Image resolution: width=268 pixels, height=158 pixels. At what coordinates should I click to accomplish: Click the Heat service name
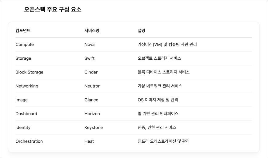click(x=89, y=141)
